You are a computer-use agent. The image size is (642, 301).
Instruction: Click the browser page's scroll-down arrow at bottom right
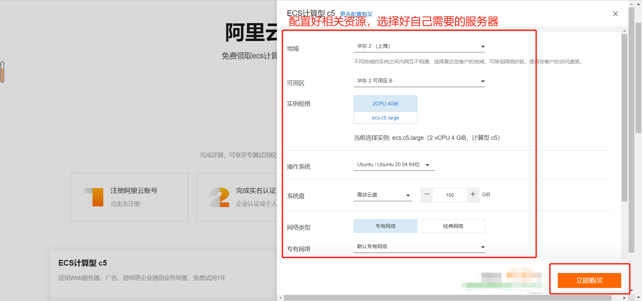click(639, 297)
